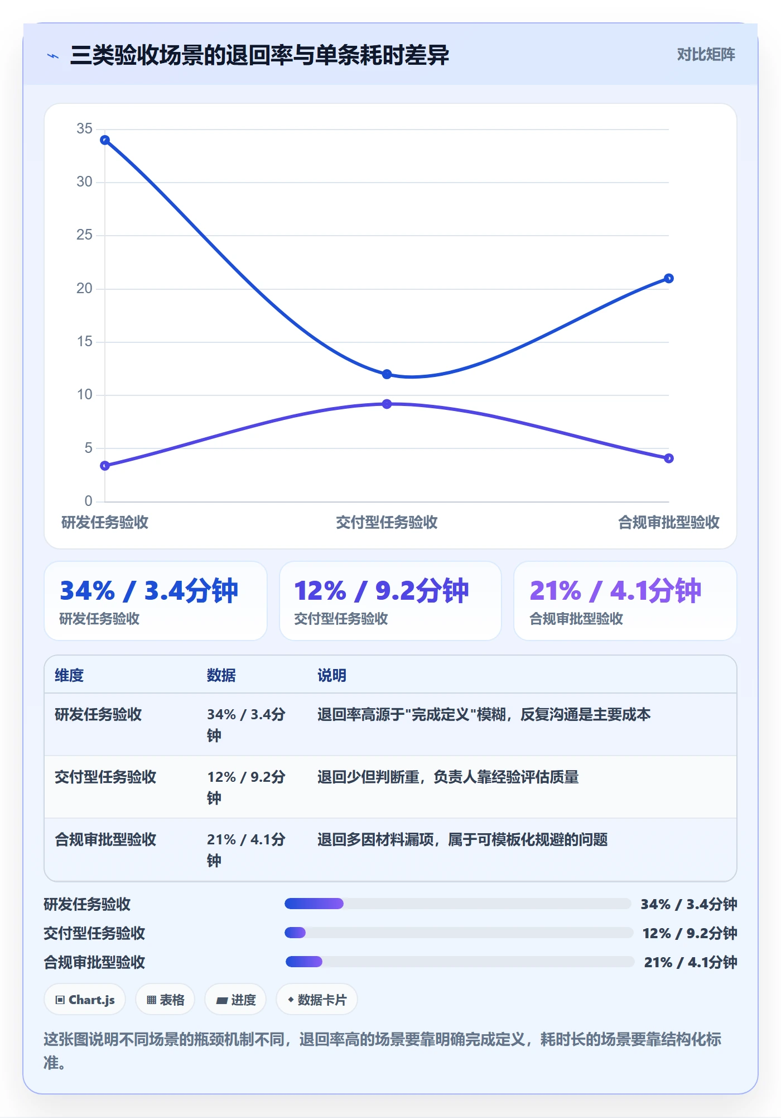Viewport: 781px width, 1118px height.
Task: Click the 数据卡片 tag chip
Action: tap(317, 1000)
